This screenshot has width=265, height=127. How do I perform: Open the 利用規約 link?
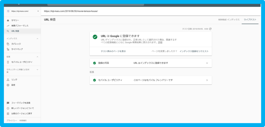23,121
